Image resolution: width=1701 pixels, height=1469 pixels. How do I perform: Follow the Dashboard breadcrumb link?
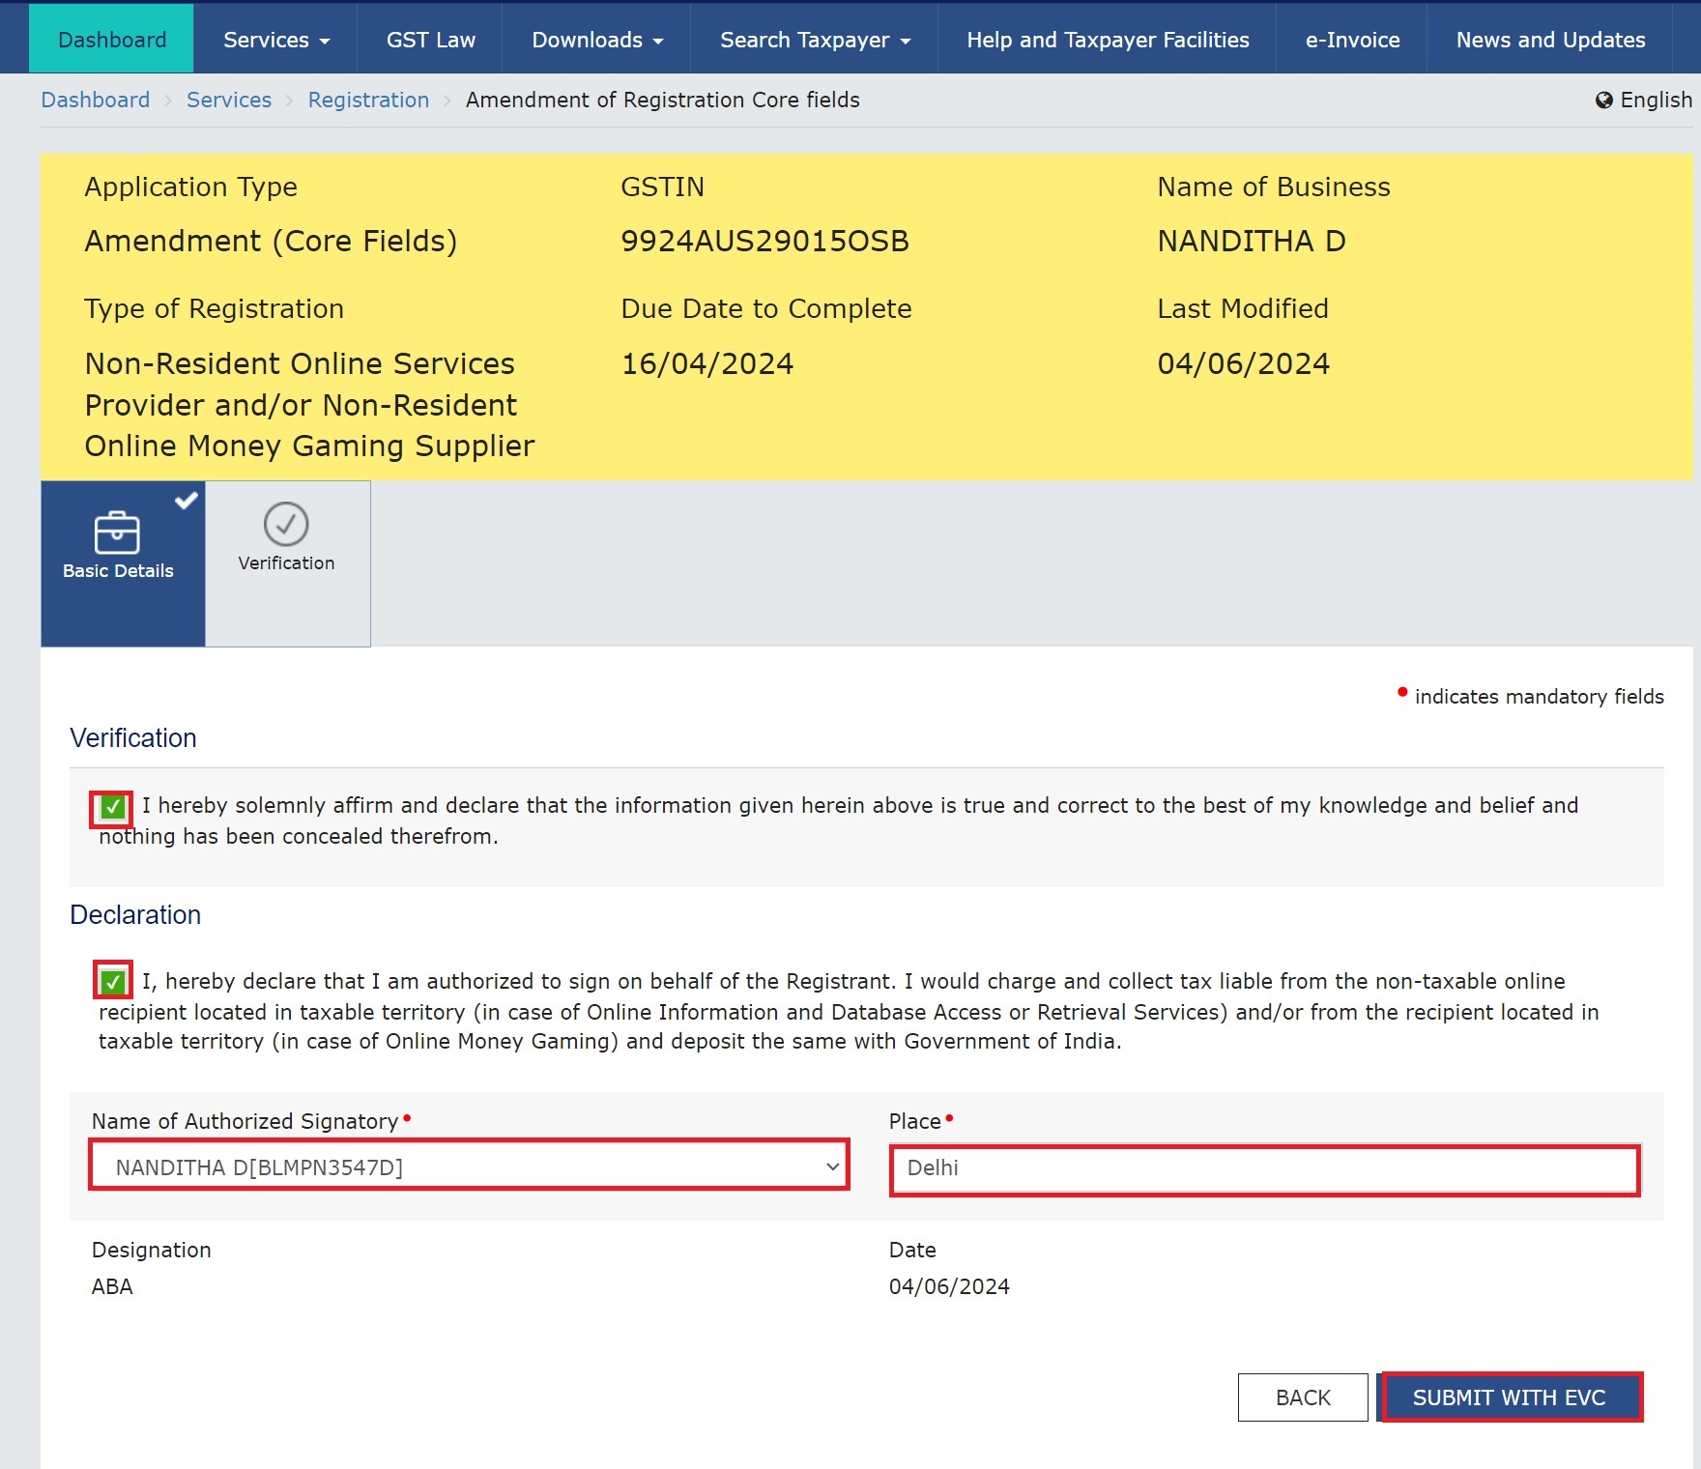click(95, 101)
